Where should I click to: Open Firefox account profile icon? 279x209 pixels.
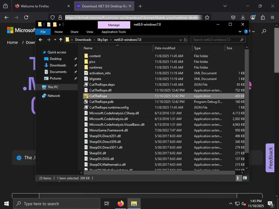[253, 17]
